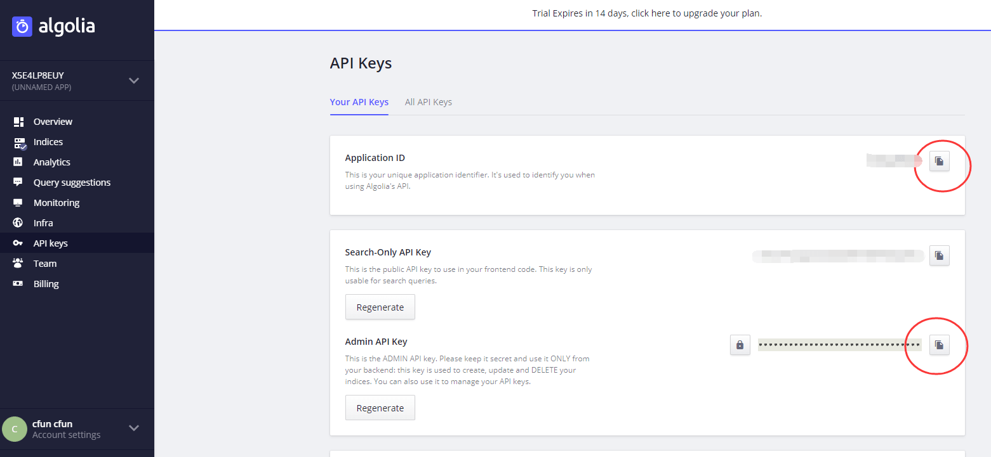Click the trial expires upgrade plan link
Screen dimensions: 991x457
[647, 13]
